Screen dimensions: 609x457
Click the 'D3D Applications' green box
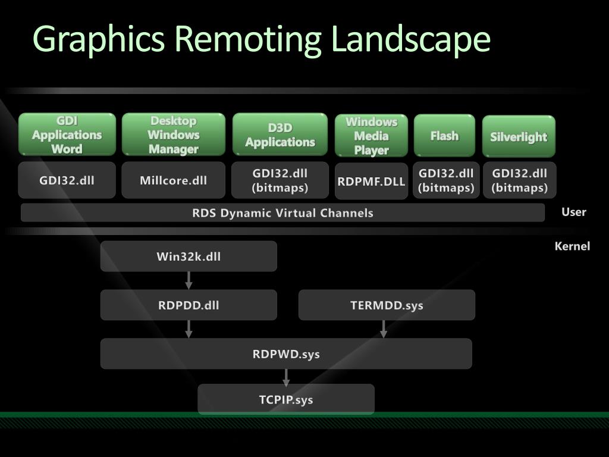(280, 134)
